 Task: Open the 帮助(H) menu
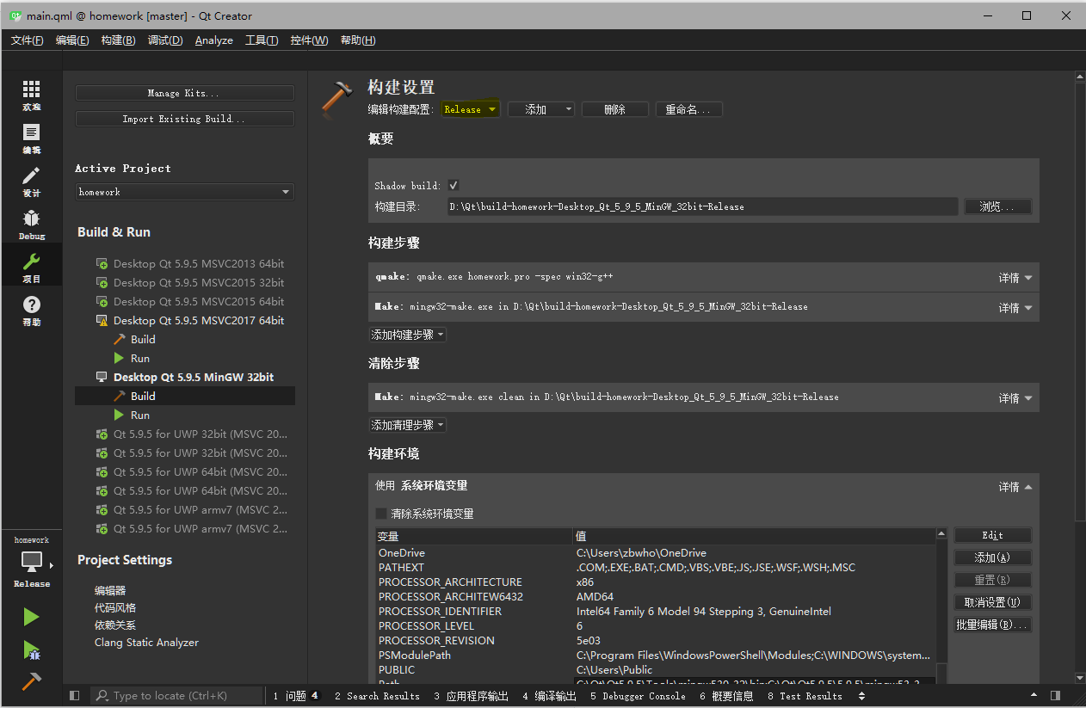[x=358, y=40]
